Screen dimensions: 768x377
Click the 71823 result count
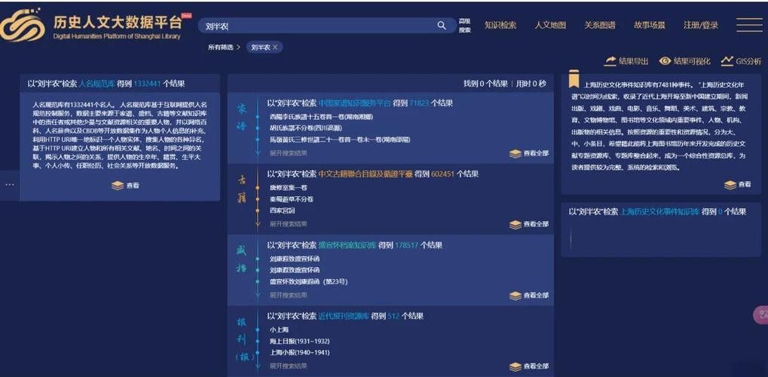(x=418, y=103)
